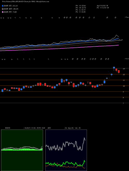Image resolution: width=129 pixels, height=171 pixels.
Task: Click the highest blue candlestick above 13
Action: 114,68
